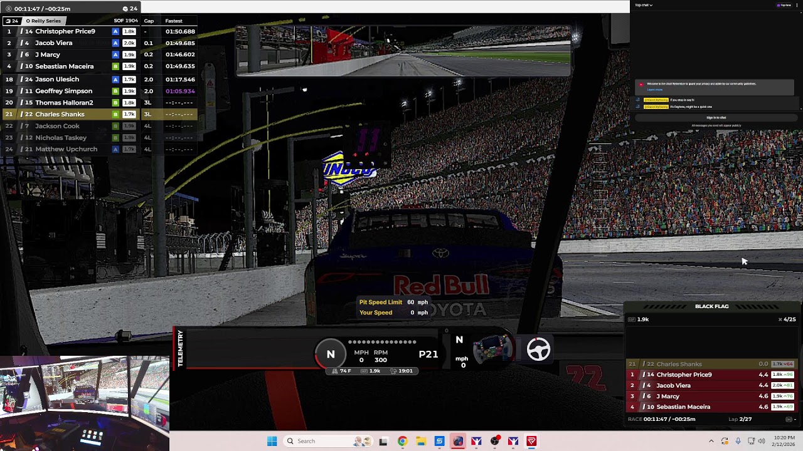Click the chat scrollbar down arrow
Viewport: 803px width, 451px height.
[801, 110]
